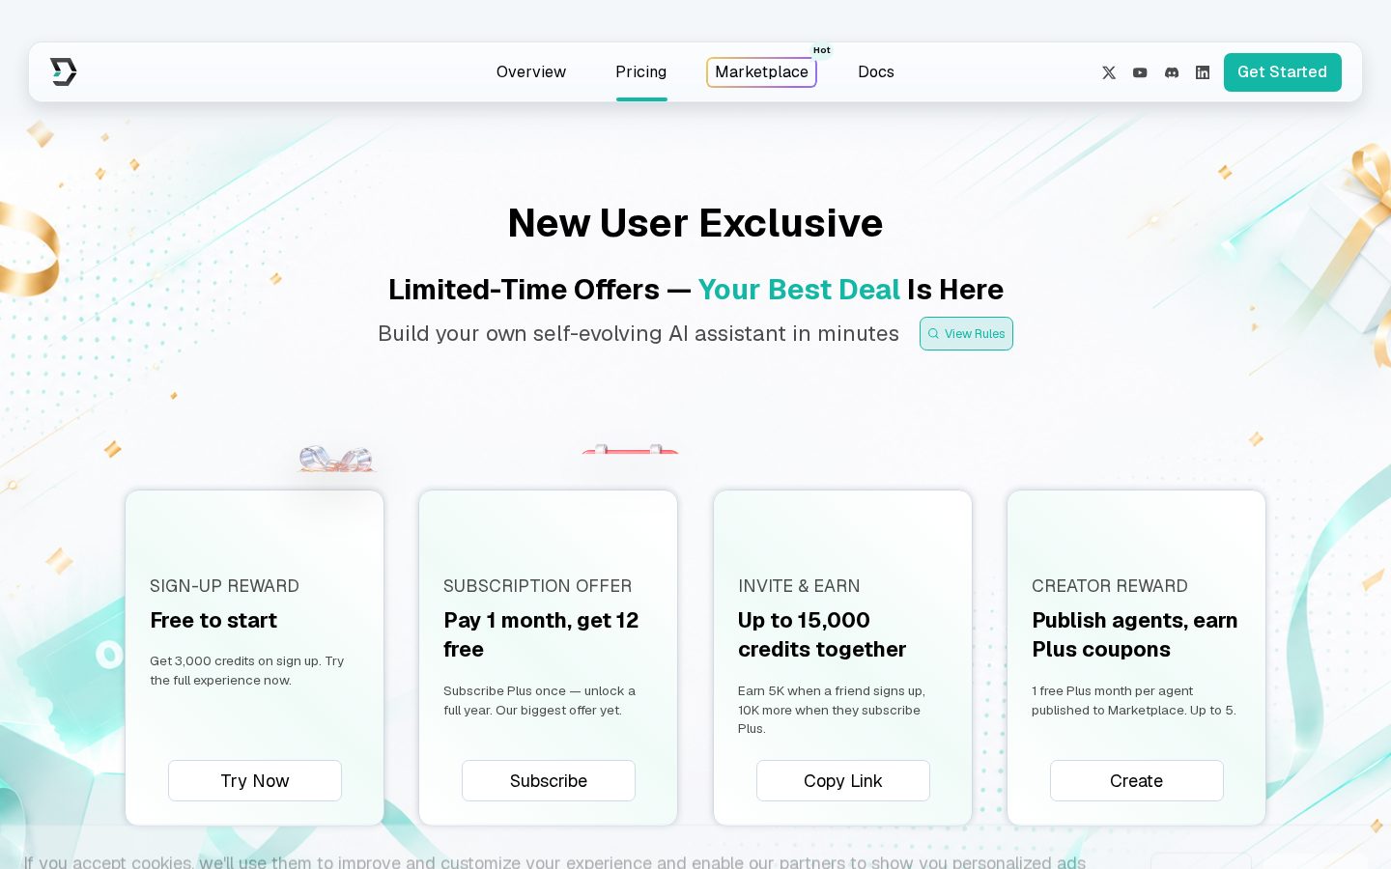Open the X (Twitter) social link
This screenshot has width=1391, height=869.
click(1109, 72)
